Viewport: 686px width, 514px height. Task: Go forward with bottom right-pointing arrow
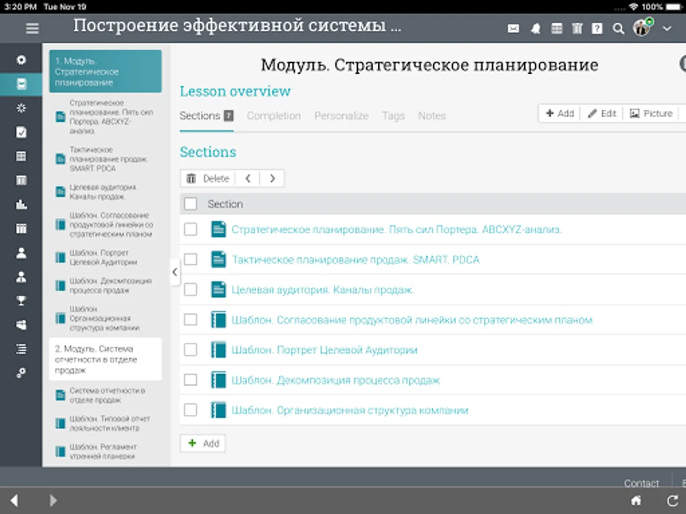[x=53, y=501]
